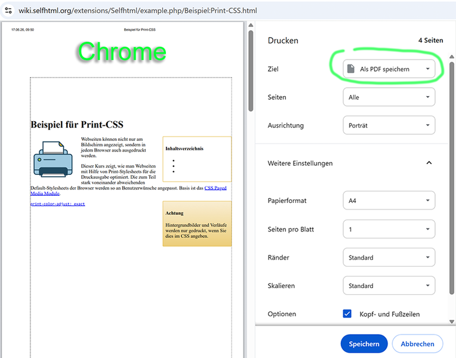The height and width of the screenshot is (358, 456).
Task: Click the Speichern button
Action: click(364, 344)
